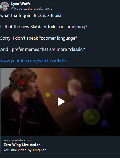Click the word 'Bibisi?' in post
Image resolution: width=120 pixels, height=158 pixels.
[x=57, y=16]
